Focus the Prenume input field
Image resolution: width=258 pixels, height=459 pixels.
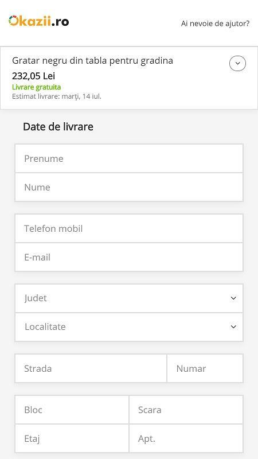129,158
